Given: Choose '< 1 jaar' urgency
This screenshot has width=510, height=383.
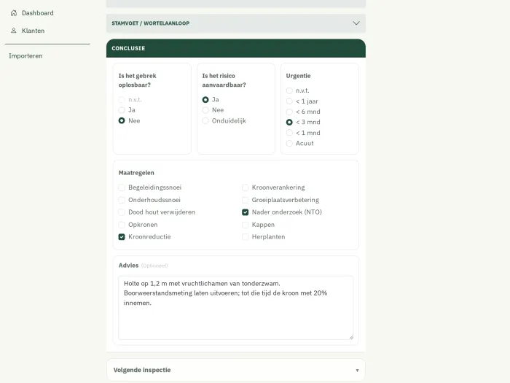Looking at the screenshot, I should pyautogui.click(x=289, y=101).
